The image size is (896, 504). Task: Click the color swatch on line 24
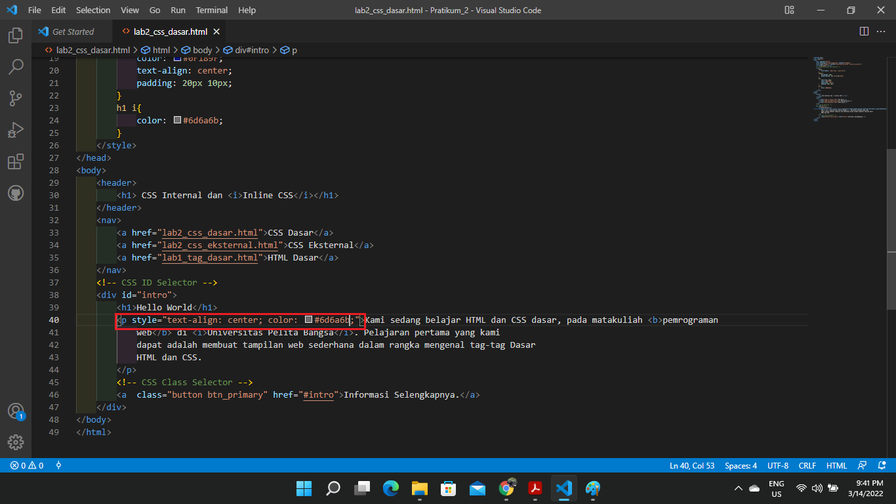point(177,120)
